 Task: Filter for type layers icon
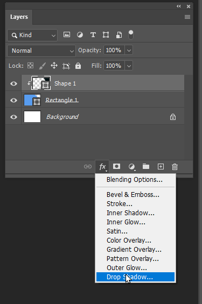tap(93, 35)
